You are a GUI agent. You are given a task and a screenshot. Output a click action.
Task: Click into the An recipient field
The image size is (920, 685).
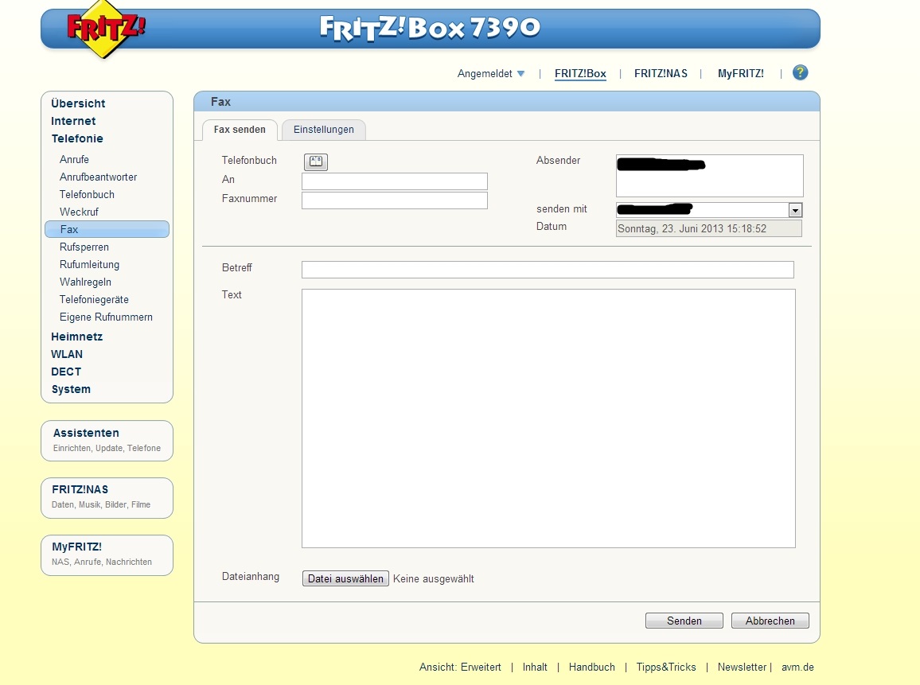click(394, 181)
